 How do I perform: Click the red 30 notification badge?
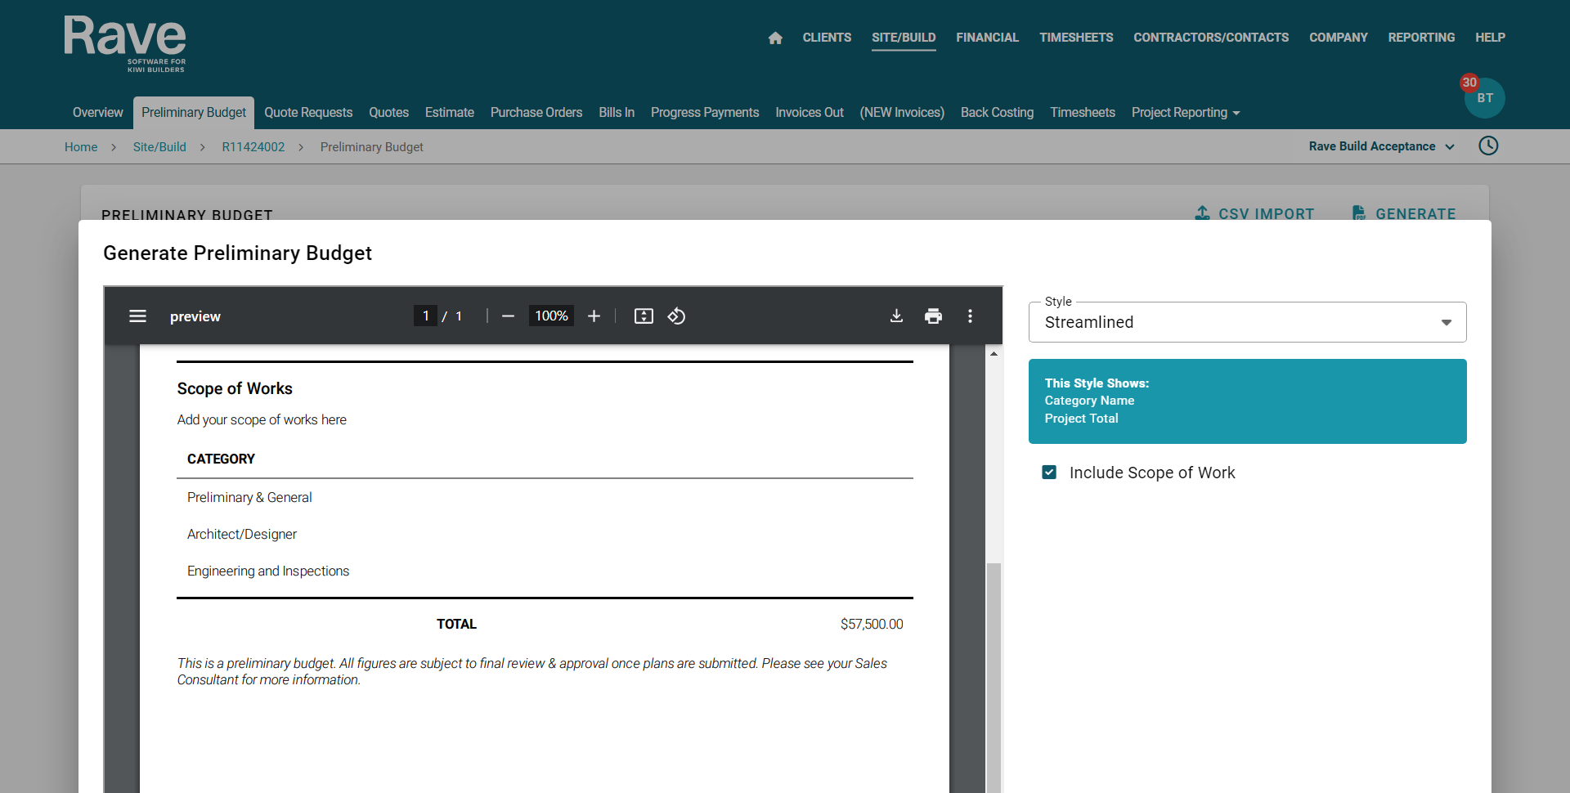[x=1469, y=82]
